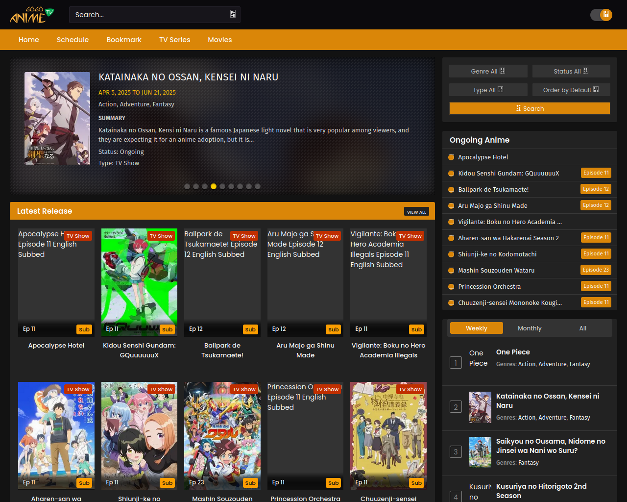This screenshot has width=627, height=502.
Task: Open Movies menu item
Action: (220, 40)
